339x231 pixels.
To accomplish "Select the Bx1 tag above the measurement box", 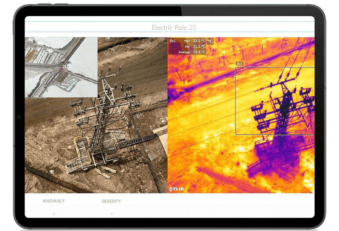I will 239,64.
